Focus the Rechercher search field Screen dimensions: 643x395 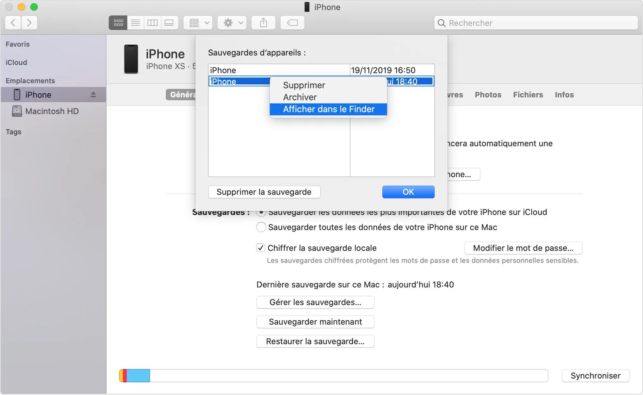click(536, 23)
